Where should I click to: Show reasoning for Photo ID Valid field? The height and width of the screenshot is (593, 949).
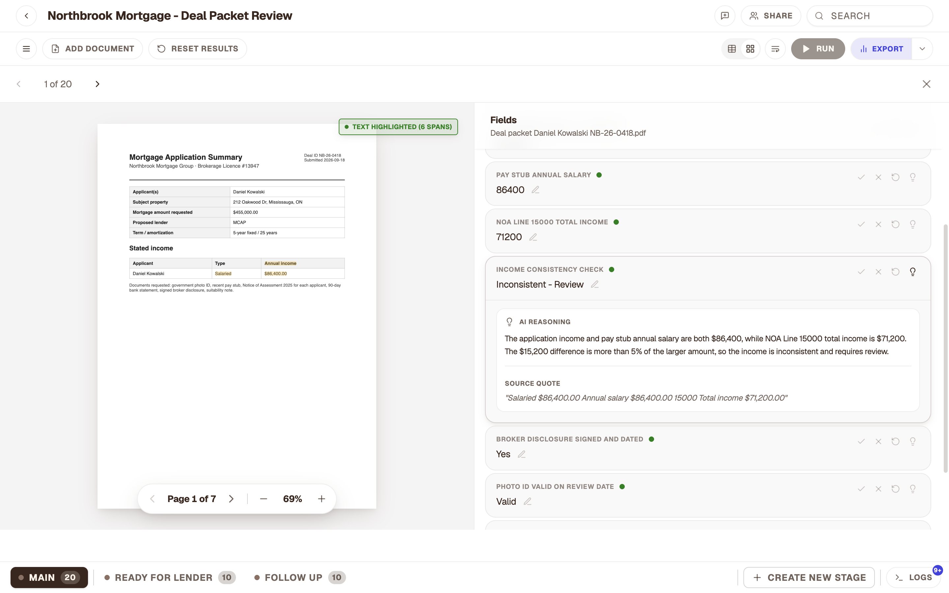[x=912, y=489]
